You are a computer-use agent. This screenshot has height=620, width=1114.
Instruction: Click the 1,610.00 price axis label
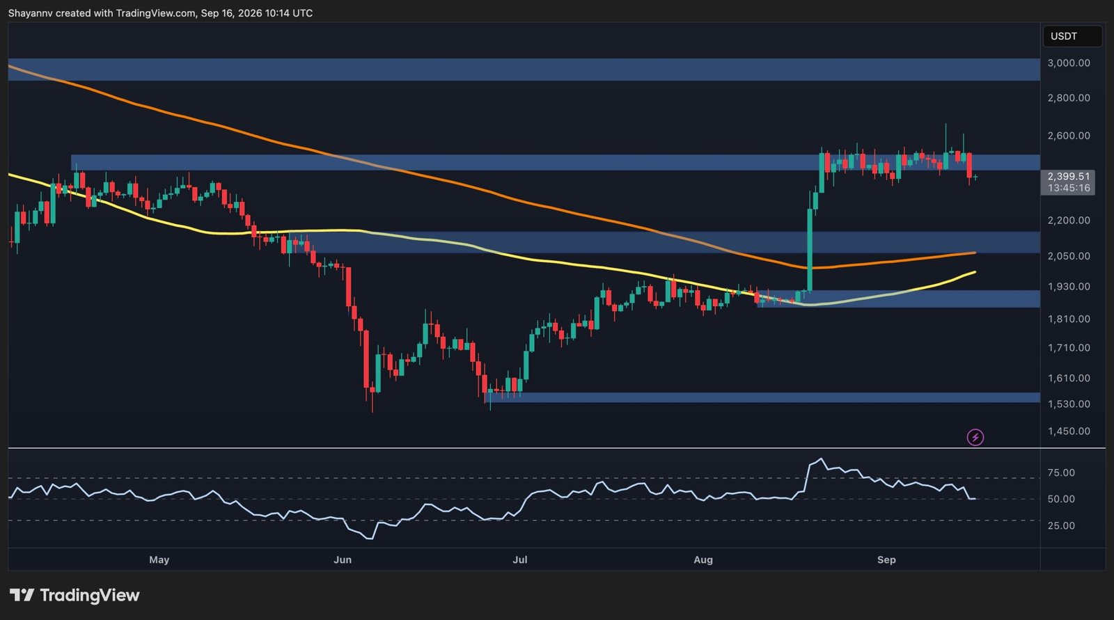1069,379
